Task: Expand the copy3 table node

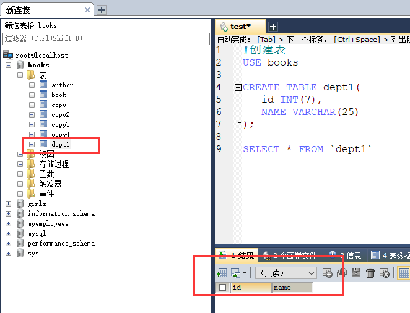Action: point(32,125)
